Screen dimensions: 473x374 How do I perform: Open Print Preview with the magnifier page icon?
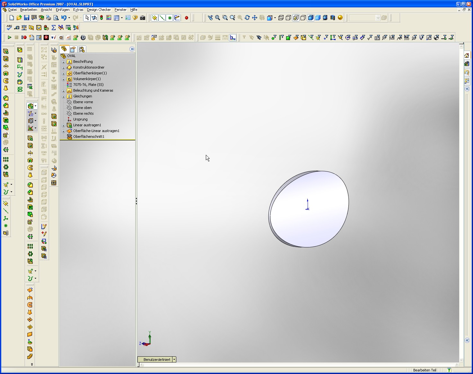(56, 18)
